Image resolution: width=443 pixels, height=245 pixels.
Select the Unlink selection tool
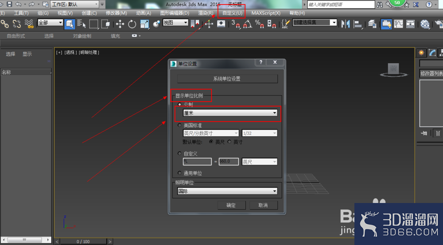coord(17,24)
